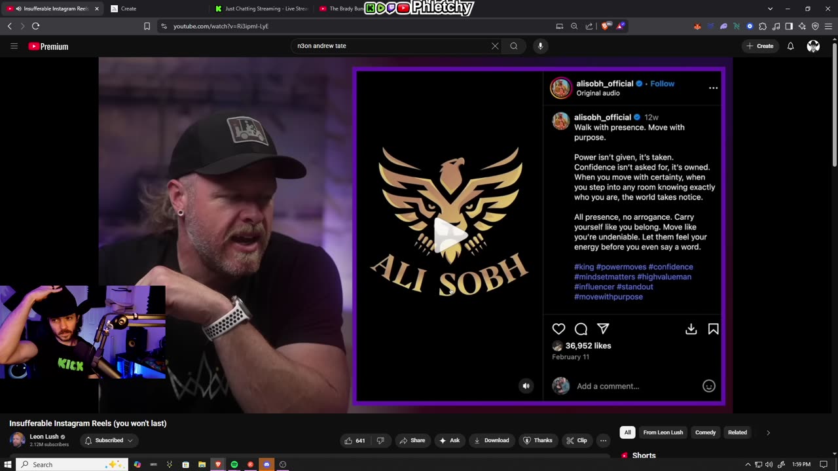Open the Windows Start menu
The width and height of the screenshot is (838, 471).
[7, 464]
